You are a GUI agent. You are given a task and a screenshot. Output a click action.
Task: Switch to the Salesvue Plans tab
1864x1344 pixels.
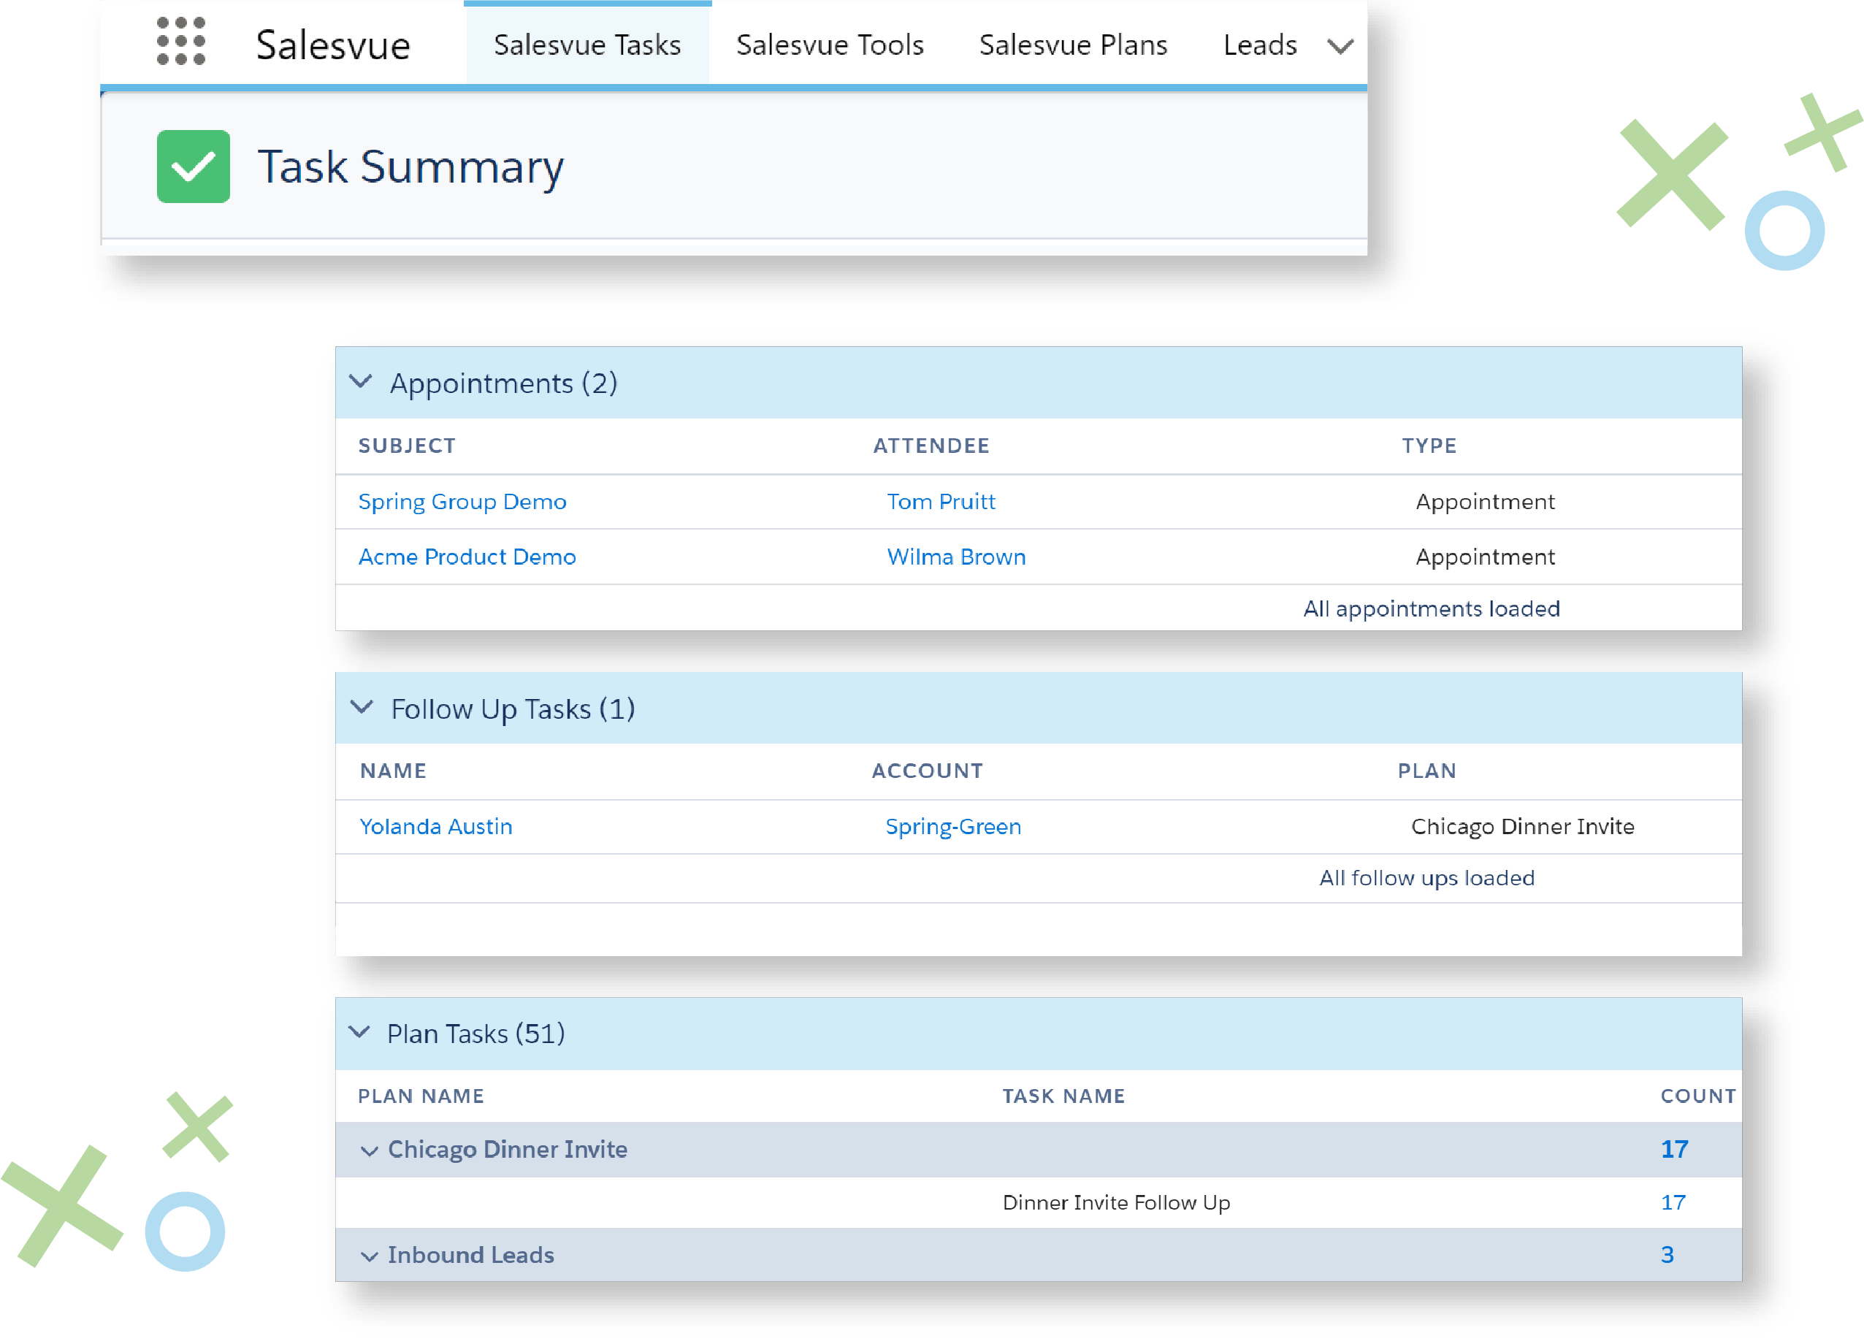(x=1074, y=46)
